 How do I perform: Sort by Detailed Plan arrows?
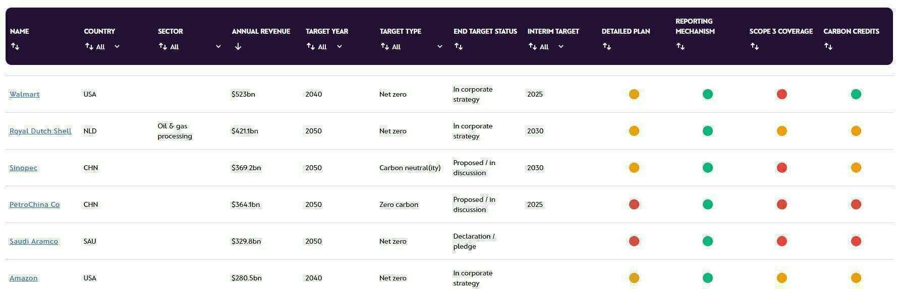point(606,46)
